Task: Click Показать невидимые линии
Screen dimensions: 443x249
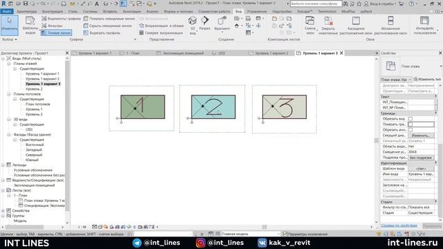Action: 109,19
